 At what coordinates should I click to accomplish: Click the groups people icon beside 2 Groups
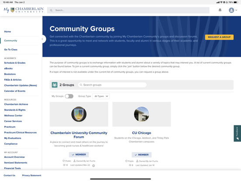(x=55, y=85)
